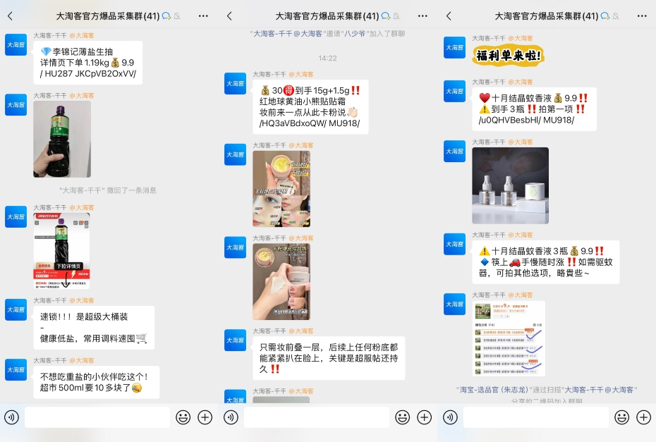Open the more options menu in the middle chat
The image size is (656, 442).
(x=423, y=16)
